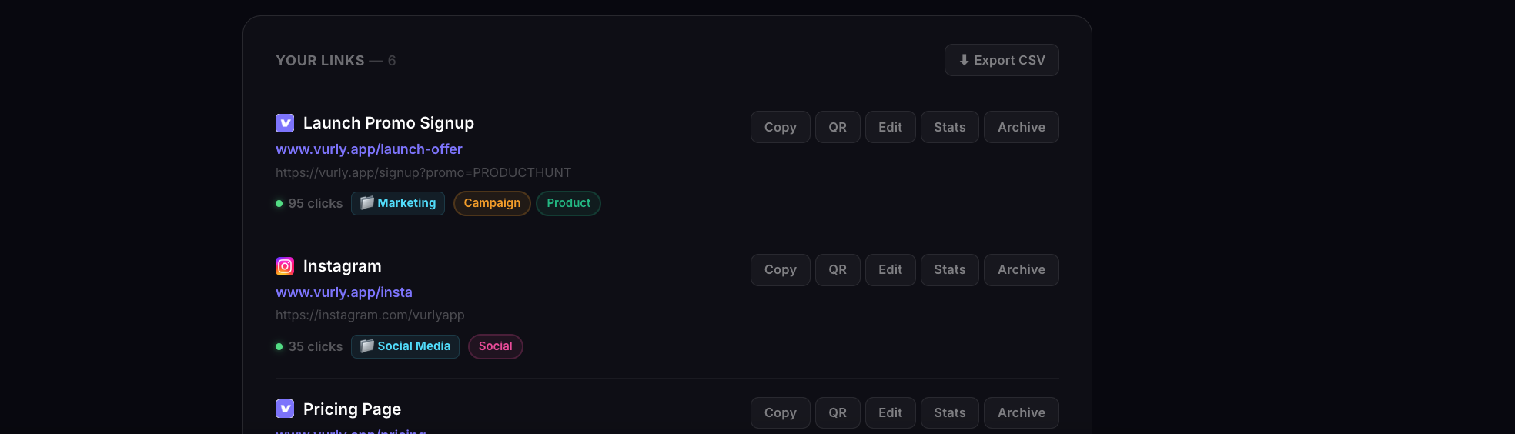This screenshot has height=434, width=1515.
Task: Select the pink Social tag
Action: (495, 346)
